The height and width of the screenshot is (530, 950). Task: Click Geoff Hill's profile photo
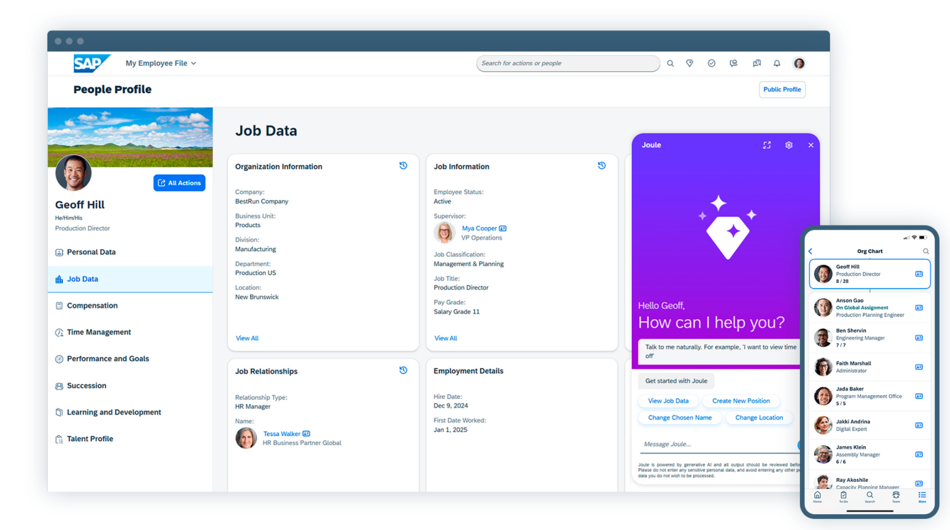pos(74,173)
